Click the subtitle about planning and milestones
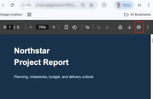 point(54,77)
